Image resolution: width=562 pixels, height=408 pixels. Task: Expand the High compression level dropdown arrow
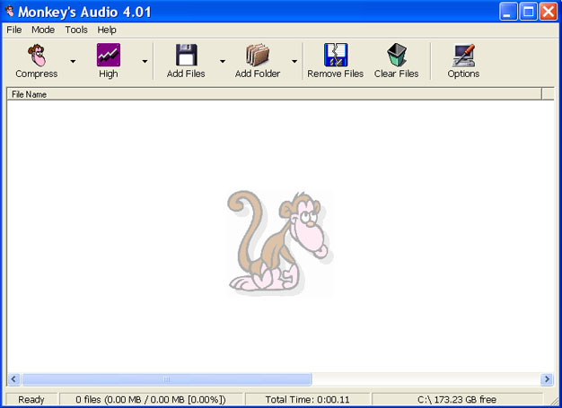pyautogui.click(x=145, y=63)
